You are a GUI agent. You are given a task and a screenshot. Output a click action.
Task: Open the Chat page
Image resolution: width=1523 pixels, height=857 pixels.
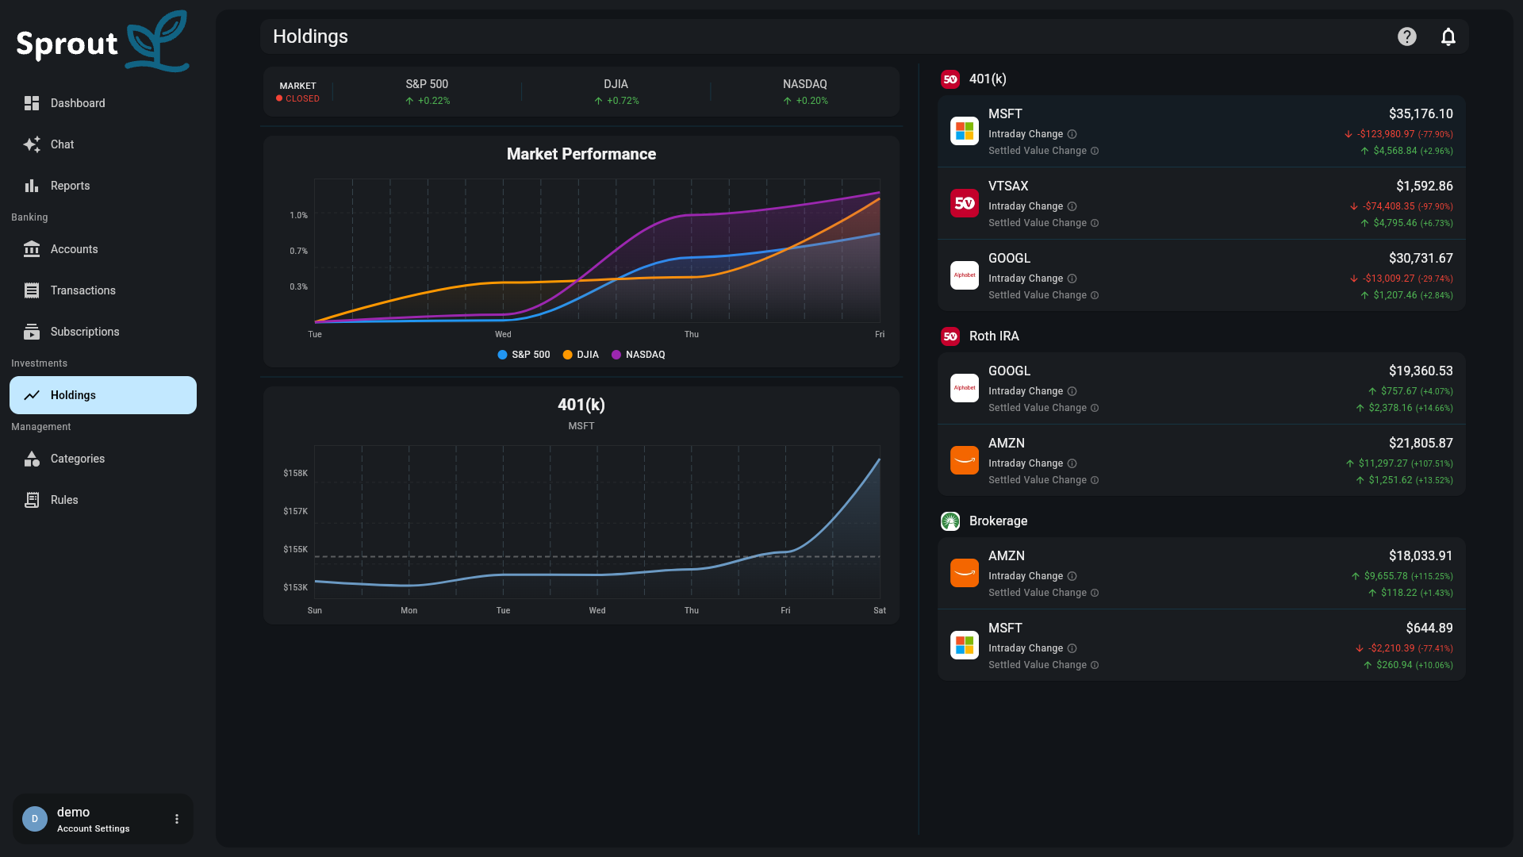pos(103,144)
